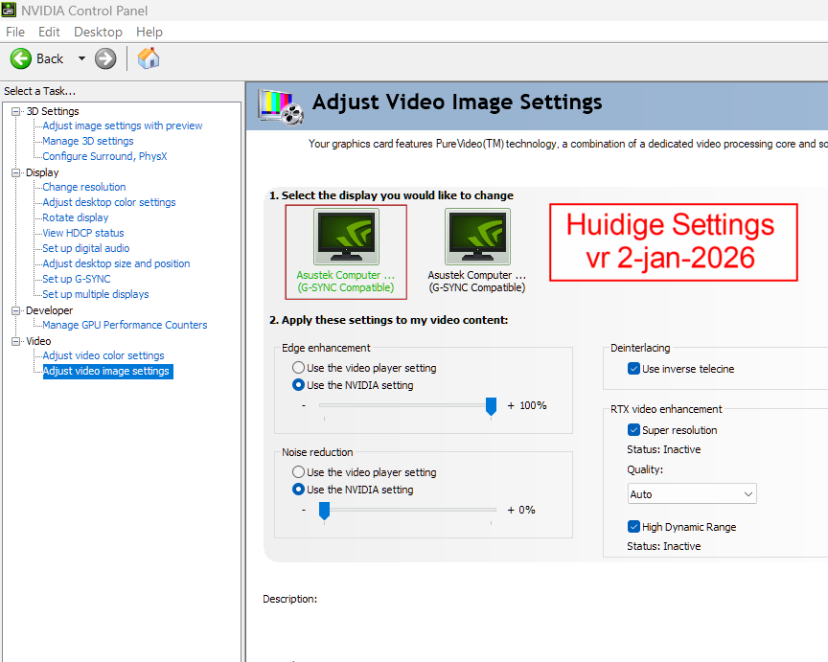This screenshot has height=662, width=828.
Task: Disable Super resolution checkbox
Action: [633, 430]
